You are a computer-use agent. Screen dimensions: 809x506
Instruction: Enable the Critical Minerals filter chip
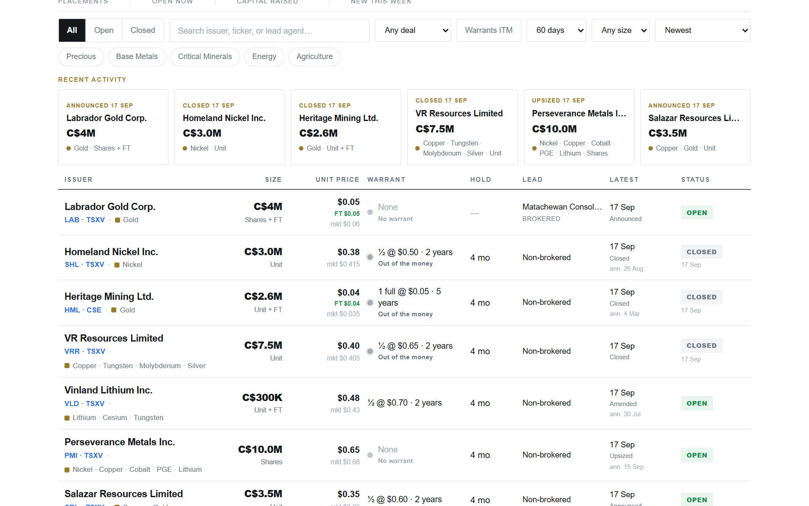click(x=205, y=57)
